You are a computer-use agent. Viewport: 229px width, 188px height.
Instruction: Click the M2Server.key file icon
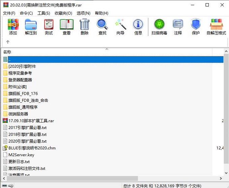click(5, 155)
